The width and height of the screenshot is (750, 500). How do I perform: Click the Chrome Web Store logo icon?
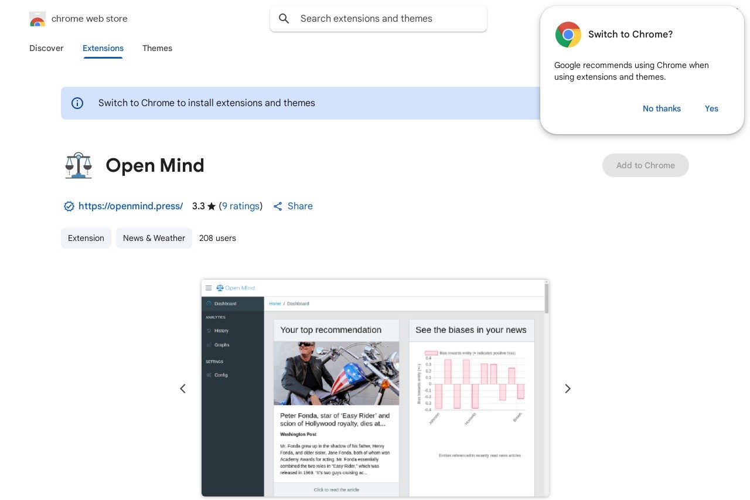tap(37, 19)
